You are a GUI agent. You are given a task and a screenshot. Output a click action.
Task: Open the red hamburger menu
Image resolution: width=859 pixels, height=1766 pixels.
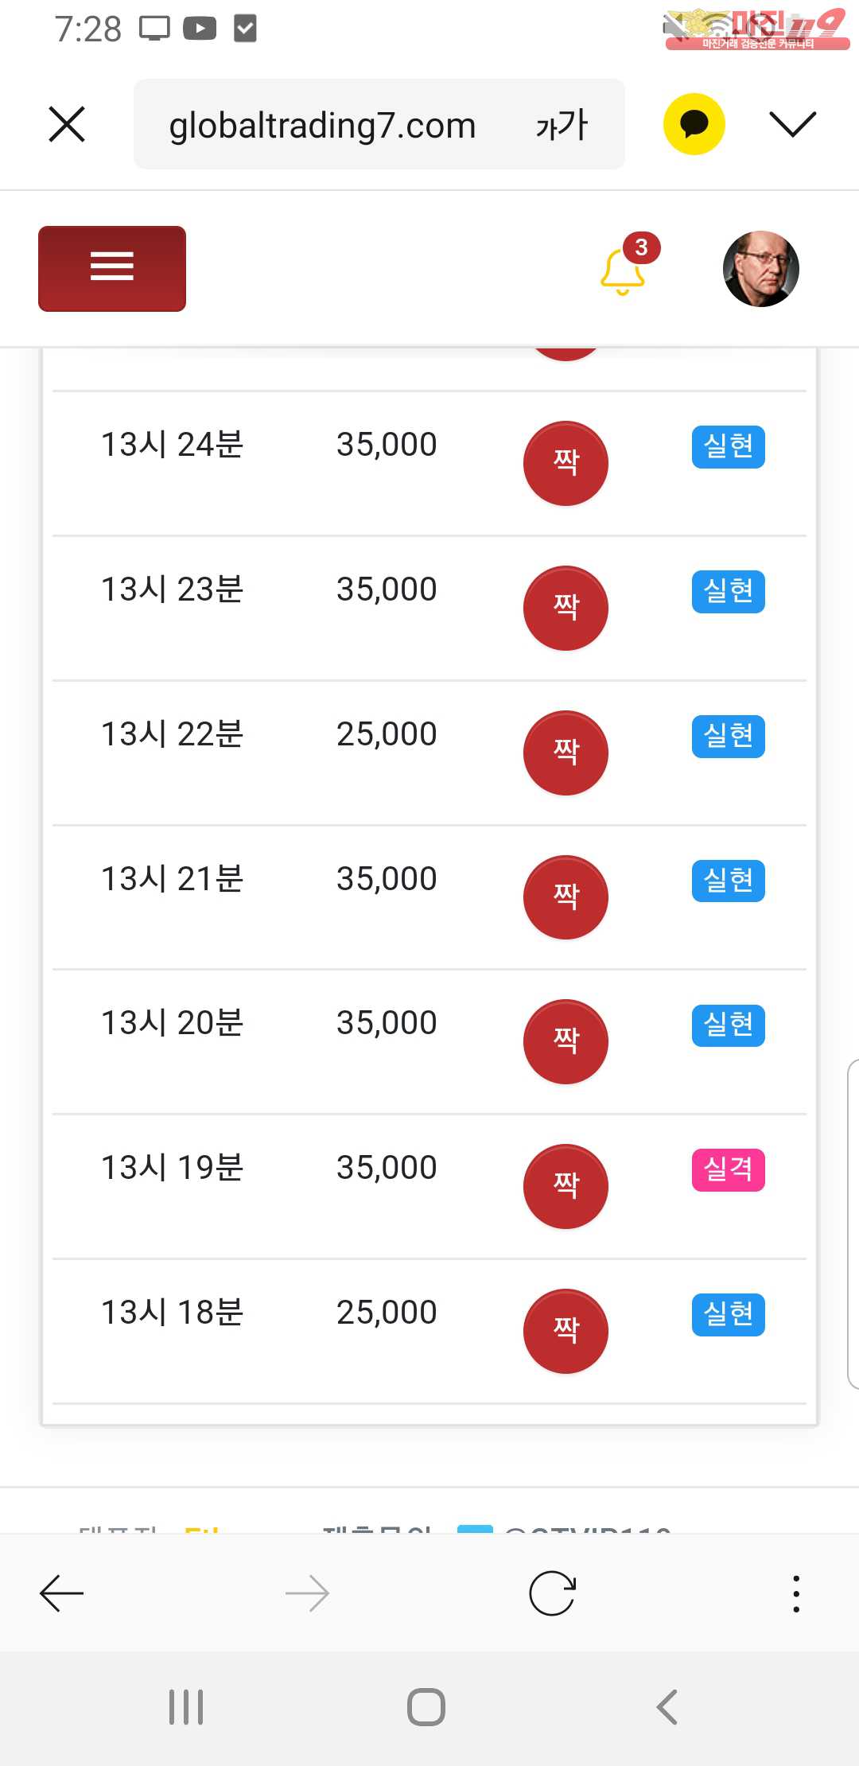point(112,268)
